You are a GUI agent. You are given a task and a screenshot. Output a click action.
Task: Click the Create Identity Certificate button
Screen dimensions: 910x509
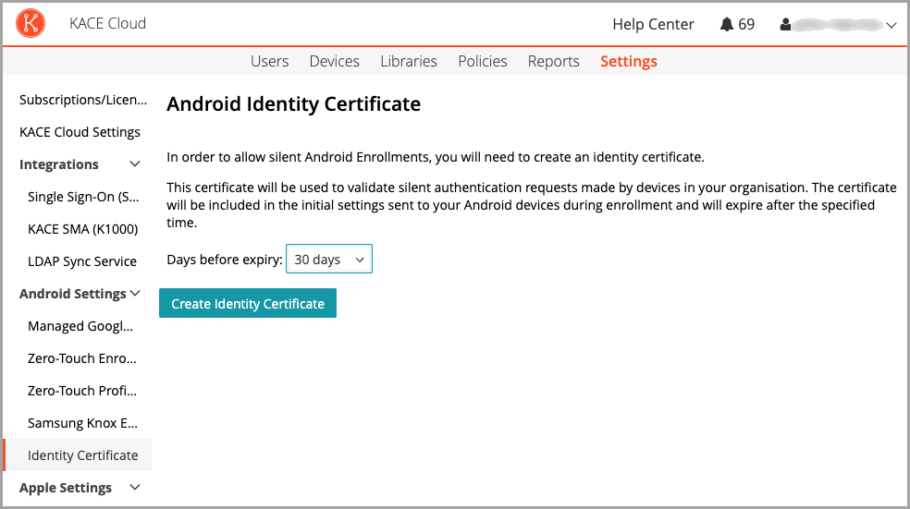tap(248, 303)
